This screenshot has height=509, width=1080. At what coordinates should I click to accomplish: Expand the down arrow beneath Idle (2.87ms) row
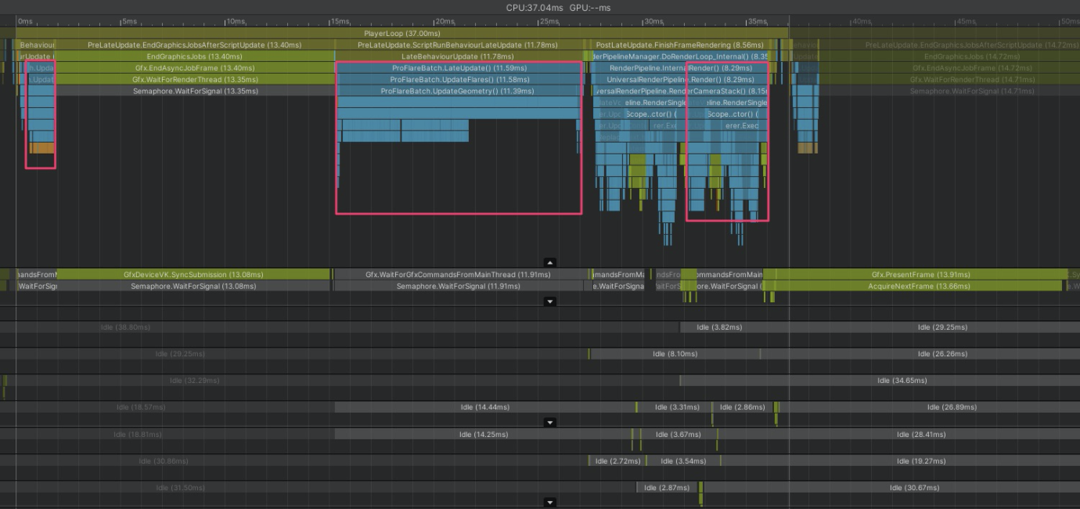[550, 502]
